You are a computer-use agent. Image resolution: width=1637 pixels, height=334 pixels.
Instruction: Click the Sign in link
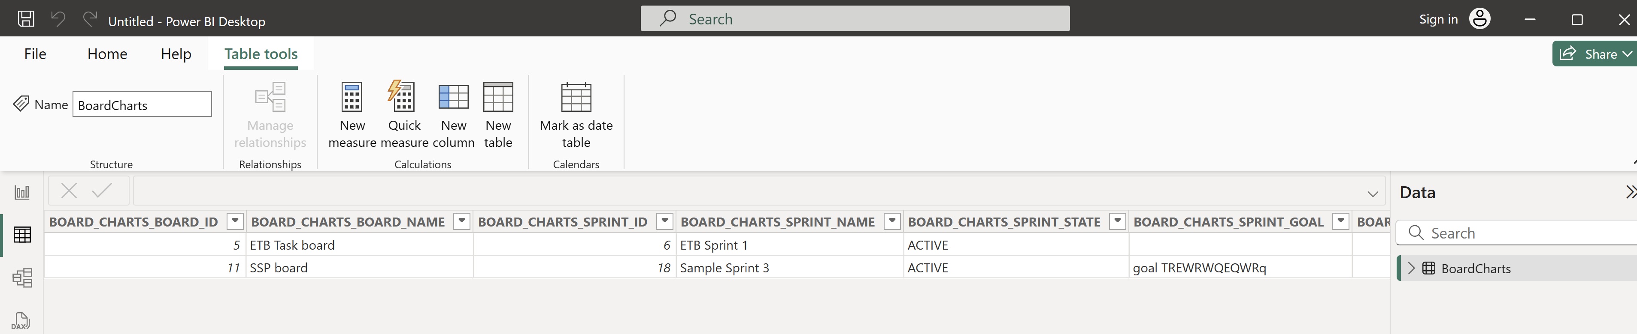1438,19
